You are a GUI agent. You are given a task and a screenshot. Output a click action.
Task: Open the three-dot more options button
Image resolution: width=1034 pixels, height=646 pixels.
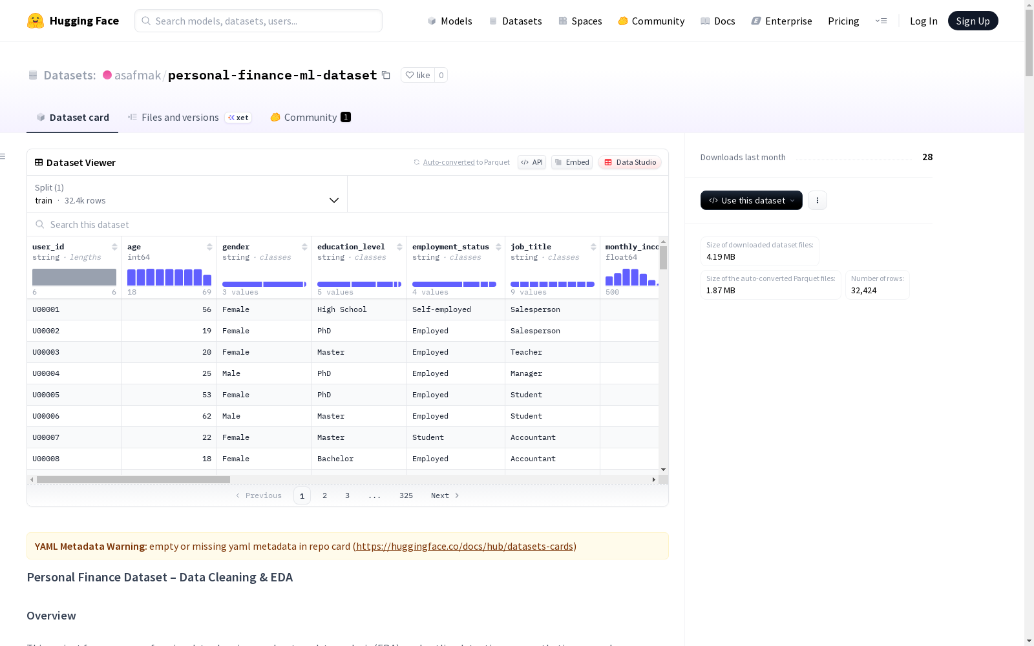[x=818, y=200]
